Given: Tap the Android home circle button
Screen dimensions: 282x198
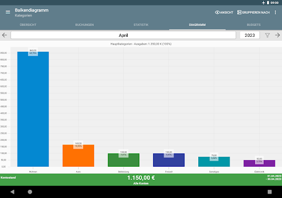Looking at the screenshot, I should (30, 192).
